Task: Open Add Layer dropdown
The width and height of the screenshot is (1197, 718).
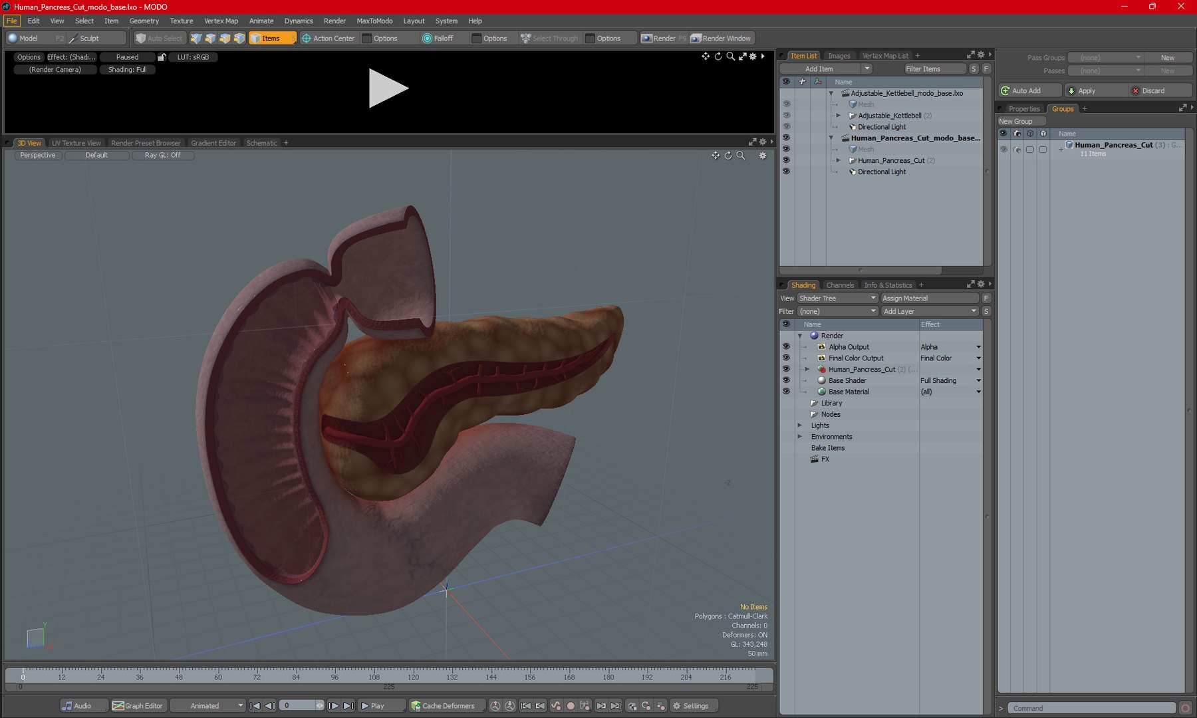Action: pyautogui.click(x=930, y=311)
